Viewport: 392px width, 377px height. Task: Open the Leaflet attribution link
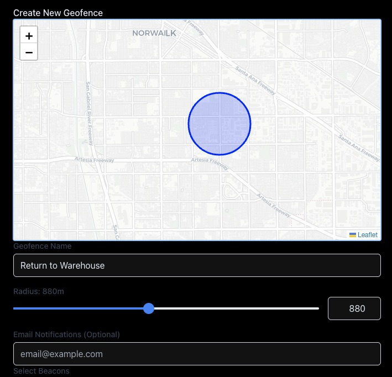tap(367, 235)
